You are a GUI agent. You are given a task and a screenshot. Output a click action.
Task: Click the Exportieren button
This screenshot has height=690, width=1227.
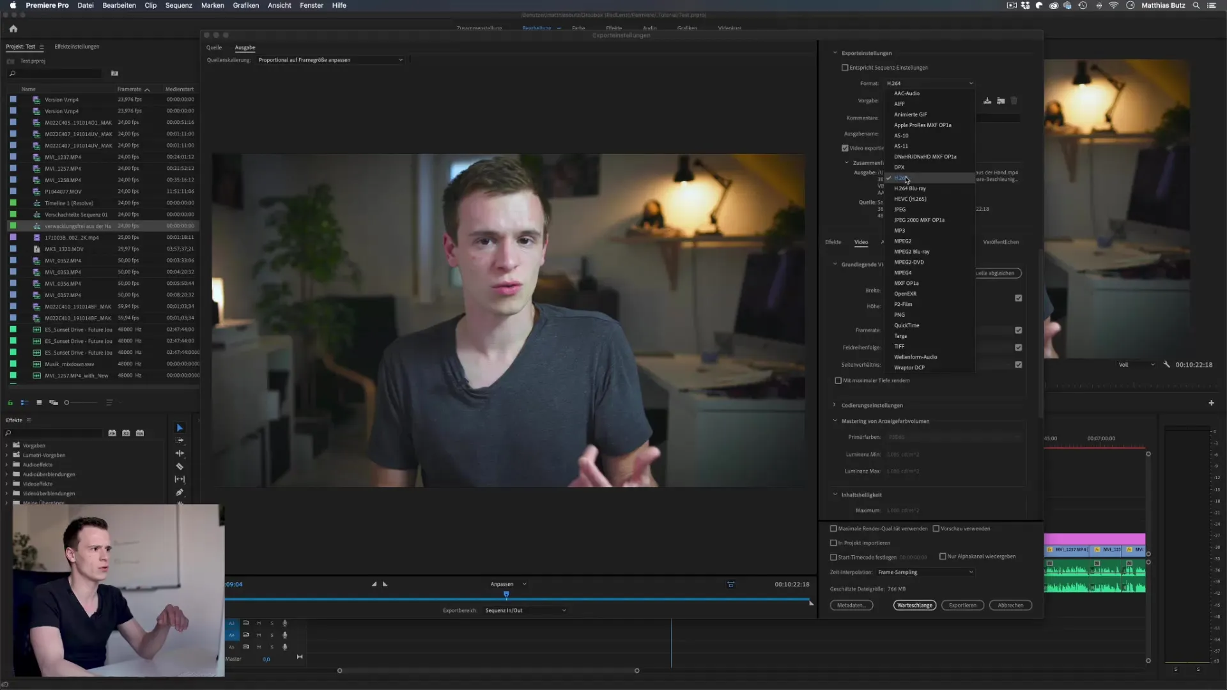click(962, 605)
